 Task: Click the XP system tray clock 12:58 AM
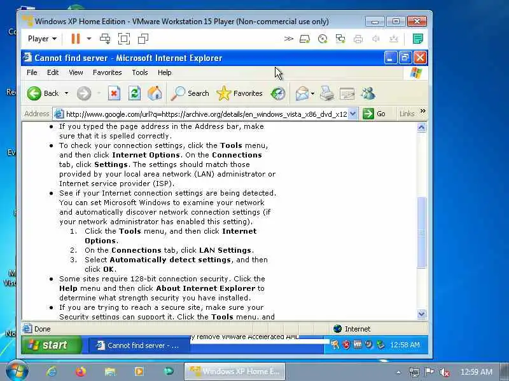[405, 345]
